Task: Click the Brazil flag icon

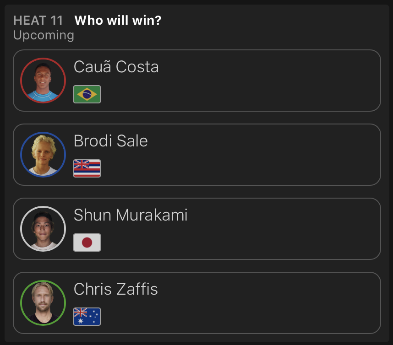Action: click(87, 94)
